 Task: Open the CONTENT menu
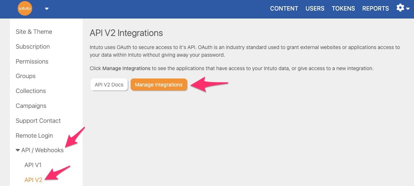coord(284,9)
